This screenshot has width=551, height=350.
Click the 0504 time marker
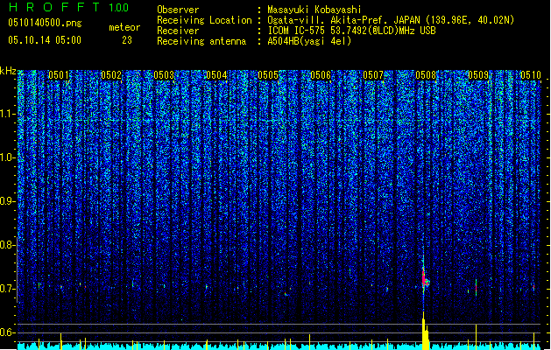216,75
